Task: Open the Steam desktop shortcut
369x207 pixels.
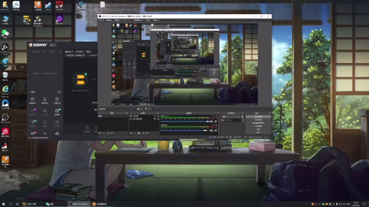Action: click(x=48, y=6)
